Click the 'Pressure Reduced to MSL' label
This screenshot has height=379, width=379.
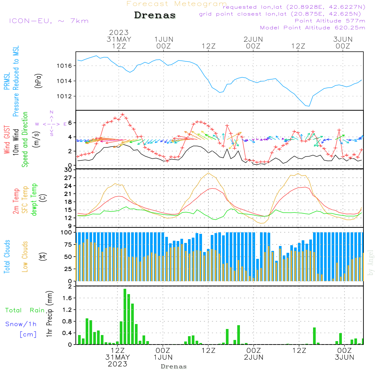16,81
